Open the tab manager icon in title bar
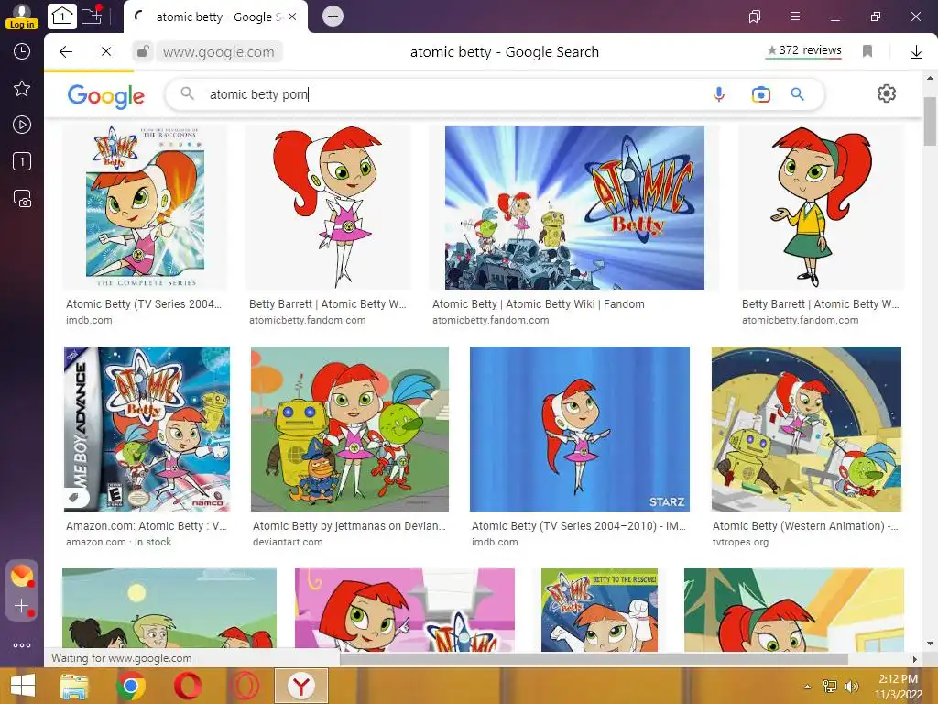The height and width of the screenshot is (704, 938). pos(755,16)
